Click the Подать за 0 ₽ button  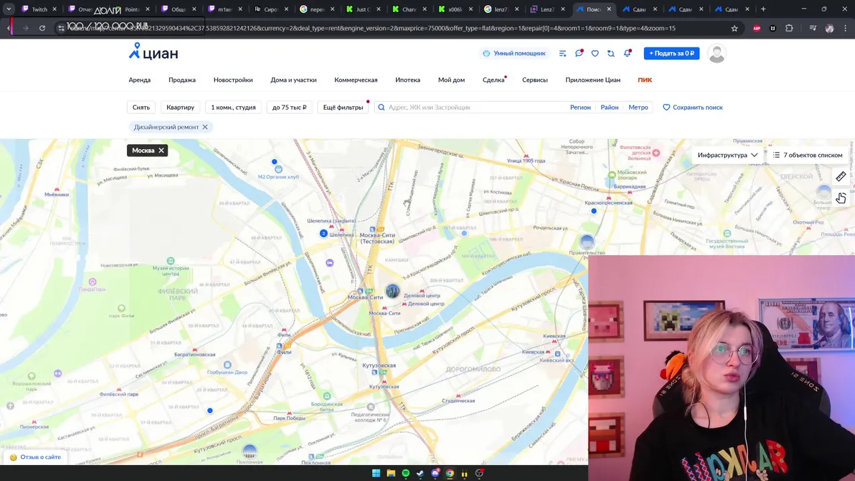[x=671, y=53]
